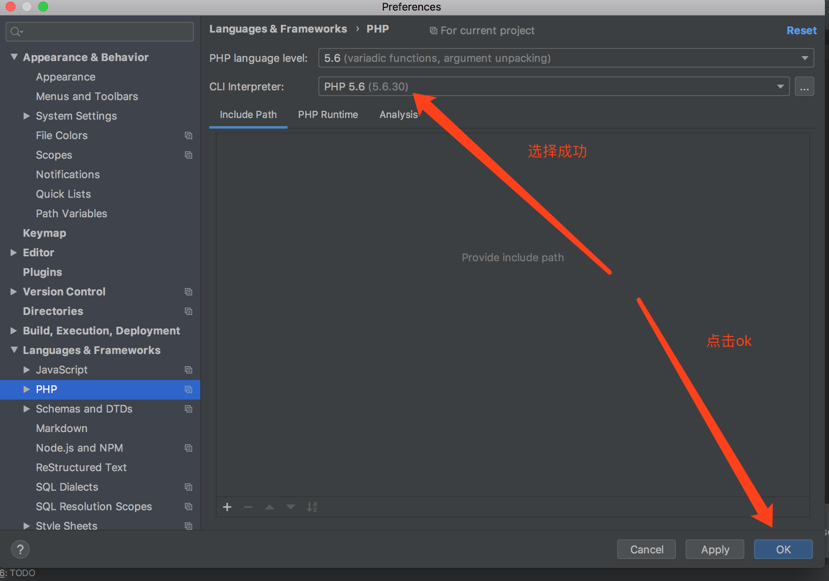Open the help question mark button

(x=20, y=549)
